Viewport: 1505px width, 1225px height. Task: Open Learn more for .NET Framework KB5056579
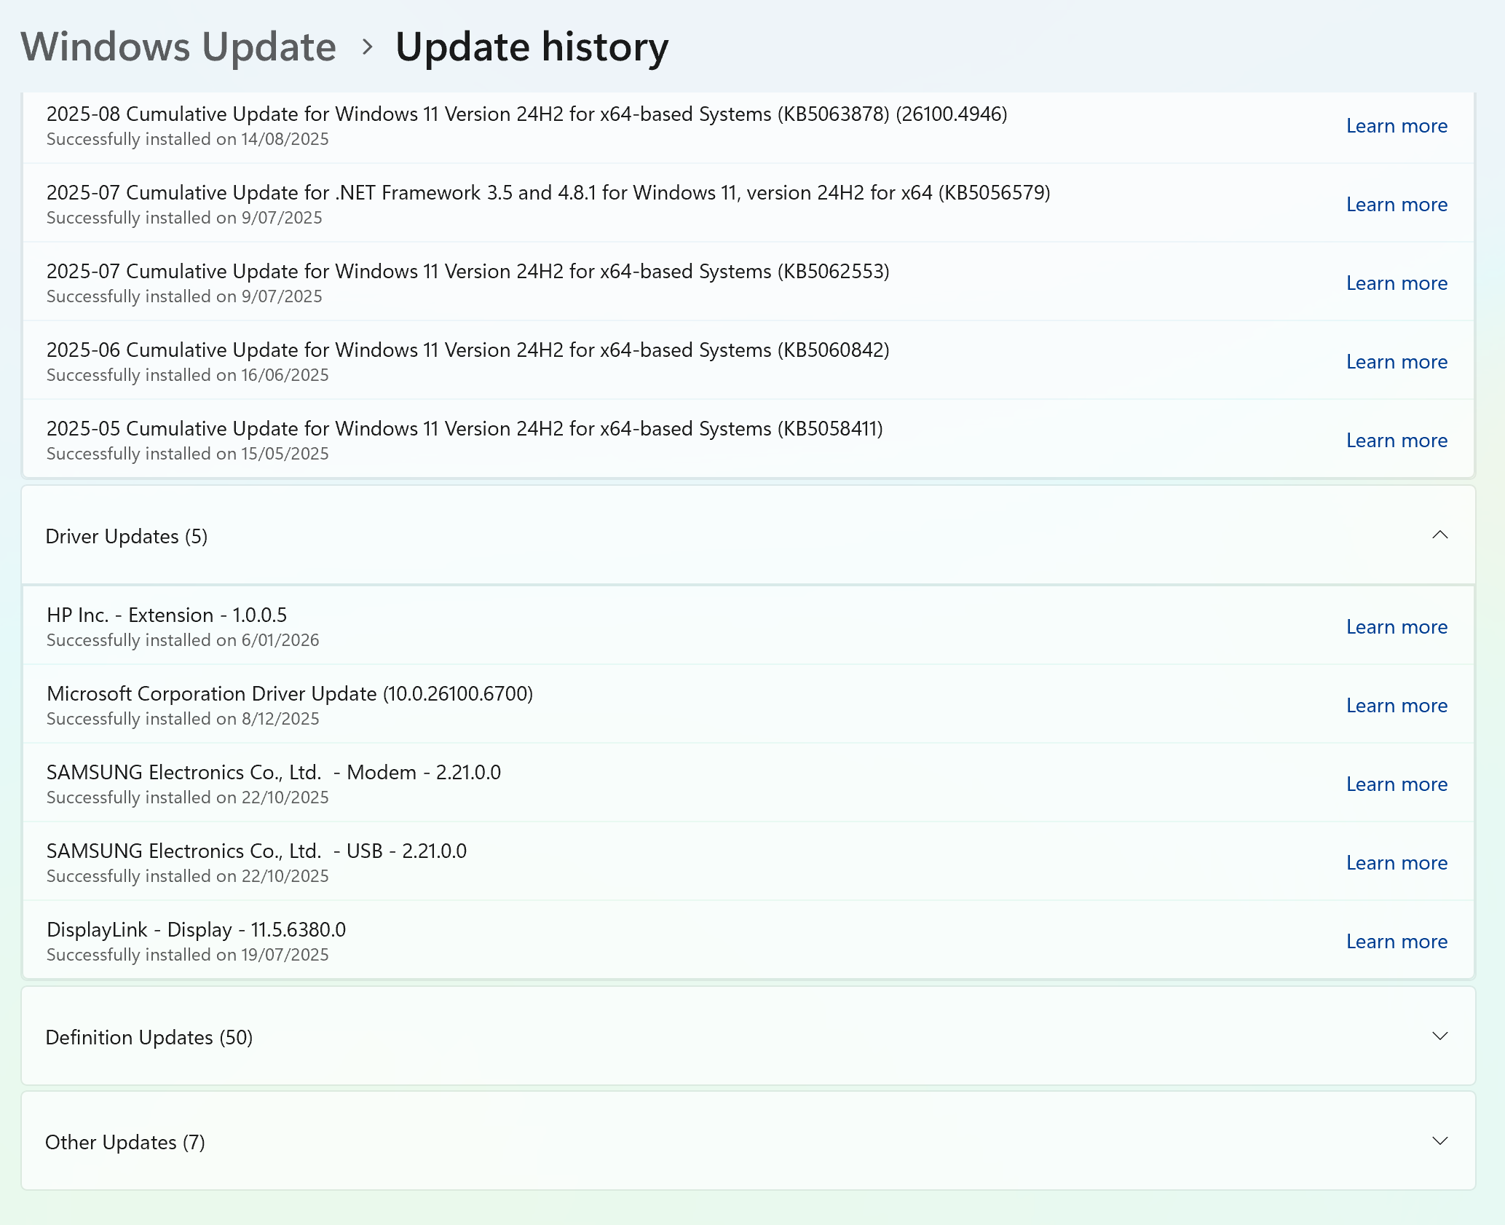click(1396, 205)
